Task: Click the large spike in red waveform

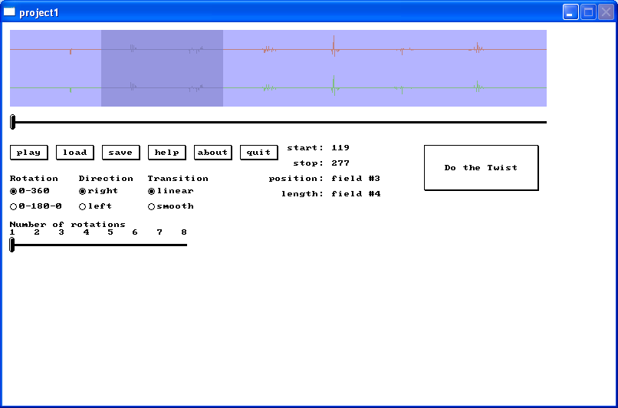Action: pos(334,48)
